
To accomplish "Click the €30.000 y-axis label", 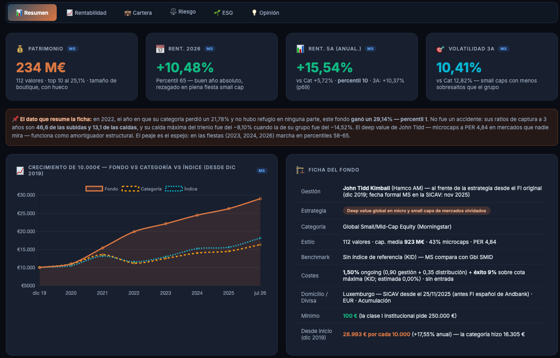I will coord(26,195).
